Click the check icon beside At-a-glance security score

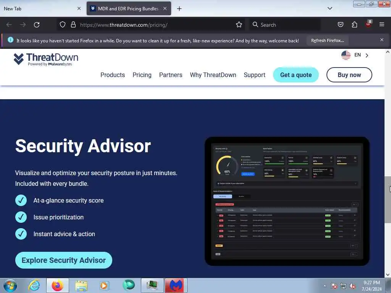click(x=21, y=200)
